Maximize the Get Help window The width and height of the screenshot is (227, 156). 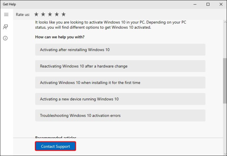[x=208, y=4]
